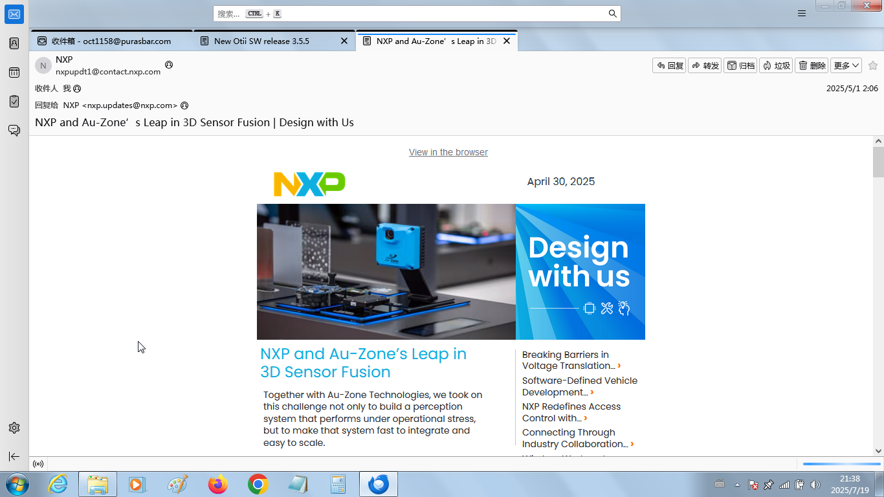Click contact icon beside nxp.updates@nxp.com

(184, 105)
